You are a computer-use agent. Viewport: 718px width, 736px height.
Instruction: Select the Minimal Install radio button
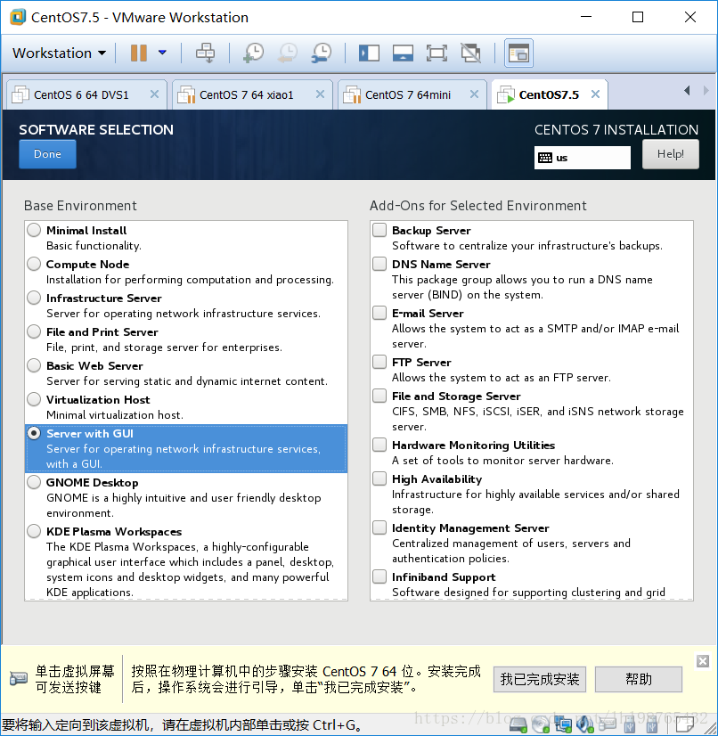[34, 231]
